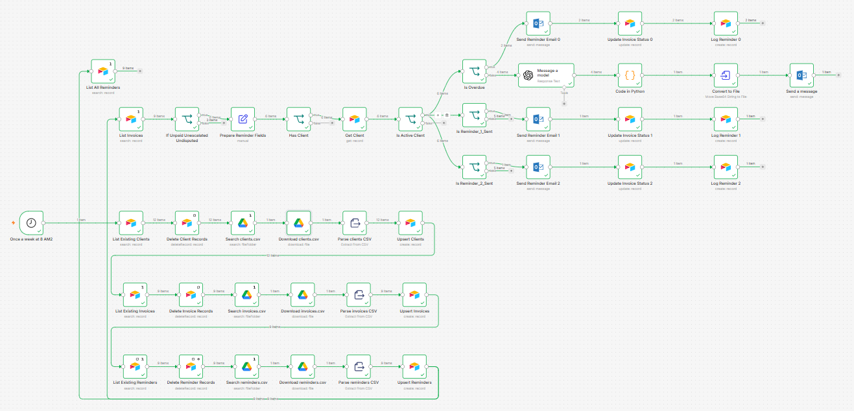This screenshot has width=854, height=411.
Task: Select the If Unpaid Unescalated Undisputed node
Action: pos(187,119)
